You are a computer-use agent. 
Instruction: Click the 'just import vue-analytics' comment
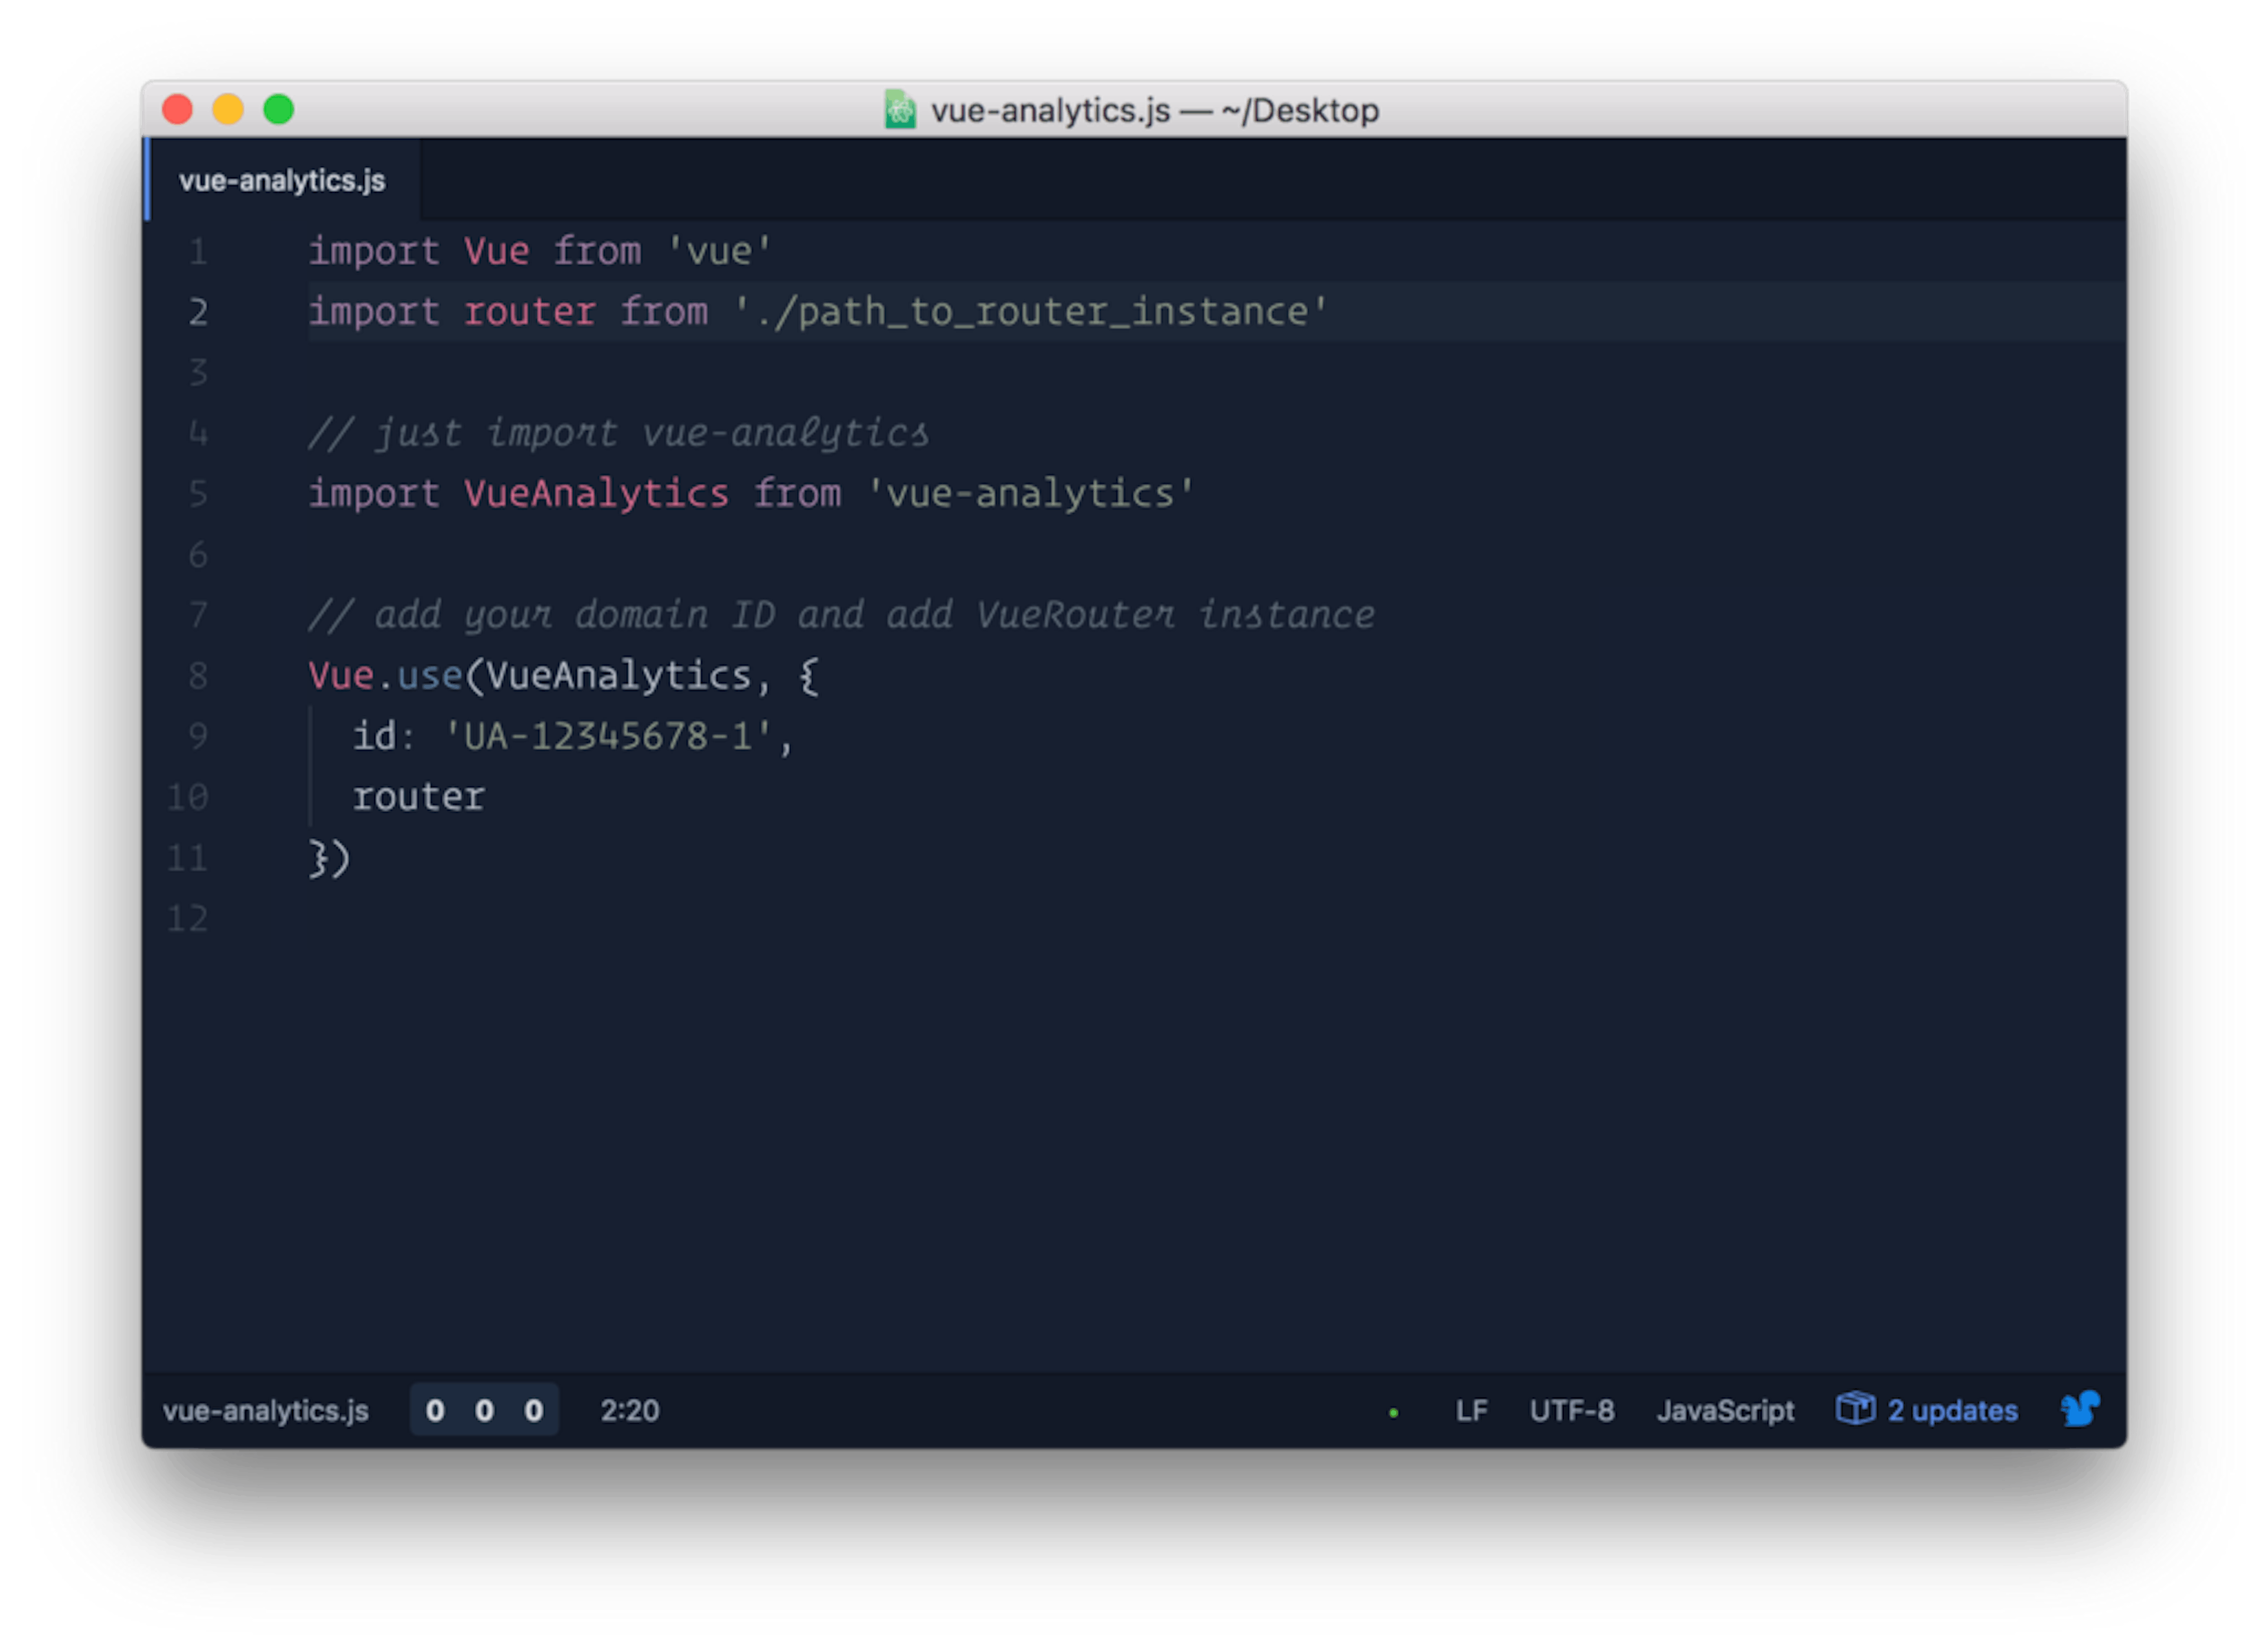pos(618,433)
